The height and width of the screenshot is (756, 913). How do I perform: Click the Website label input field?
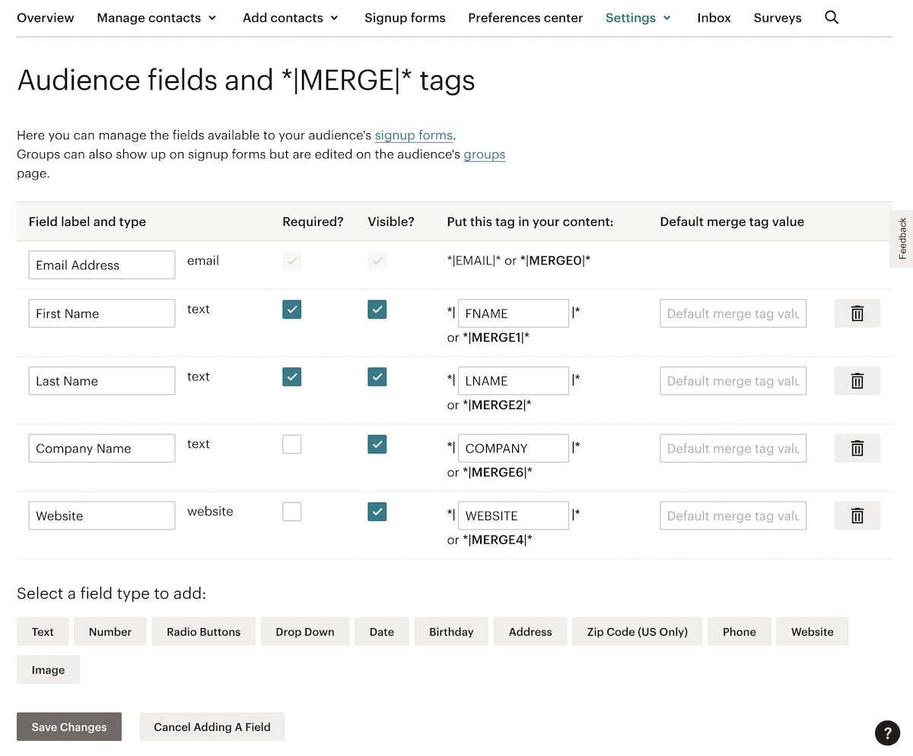tap(102, 516)
